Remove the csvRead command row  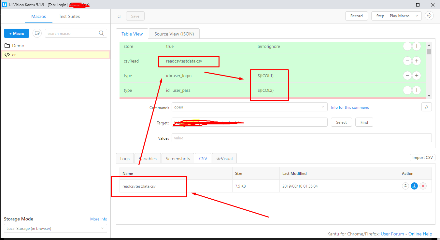point(407,61)
